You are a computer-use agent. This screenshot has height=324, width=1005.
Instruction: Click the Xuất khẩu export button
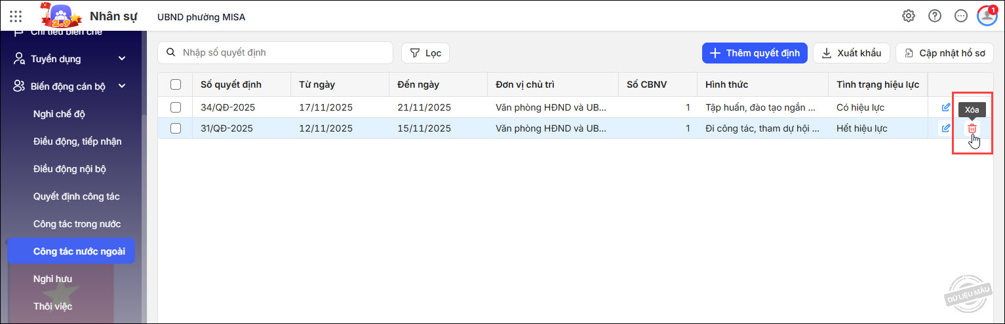pos(852,53)
